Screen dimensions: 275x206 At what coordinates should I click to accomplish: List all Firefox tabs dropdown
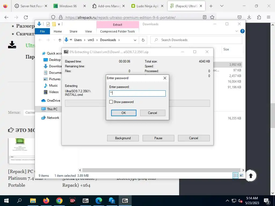[222, 6]
